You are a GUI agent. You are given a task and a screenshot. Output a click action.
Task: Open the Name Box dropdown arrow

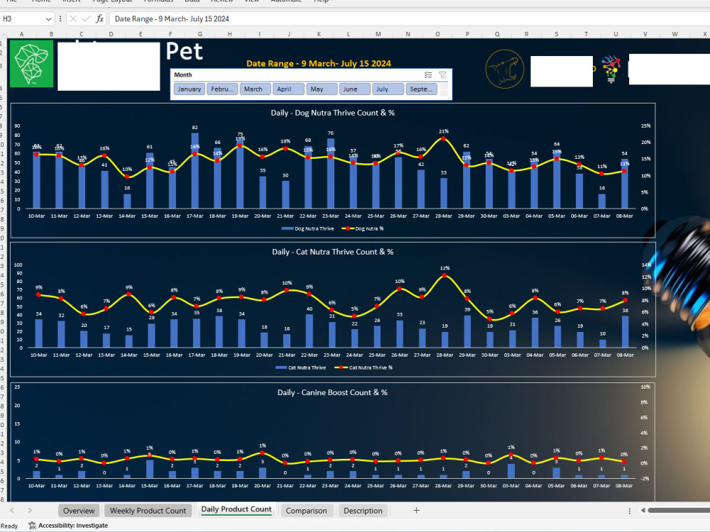(48, 19)
